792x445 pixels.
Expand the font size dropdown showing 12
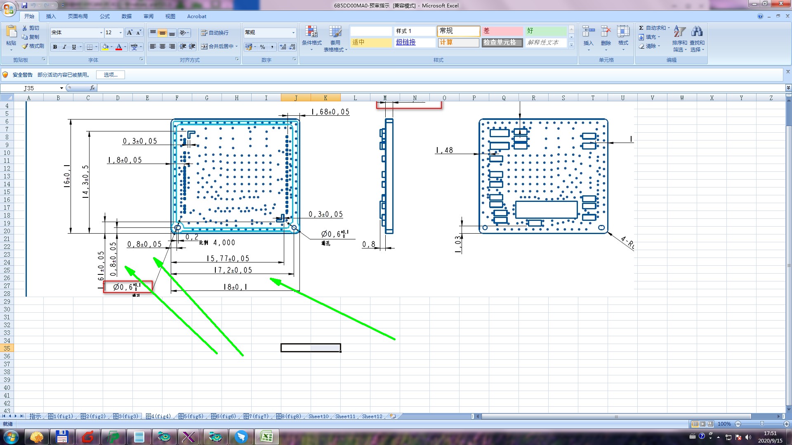point(120,33)
